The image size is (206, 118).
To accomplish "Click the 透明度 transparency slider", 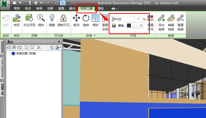I will pyautogui.click(x=124, y=19).
